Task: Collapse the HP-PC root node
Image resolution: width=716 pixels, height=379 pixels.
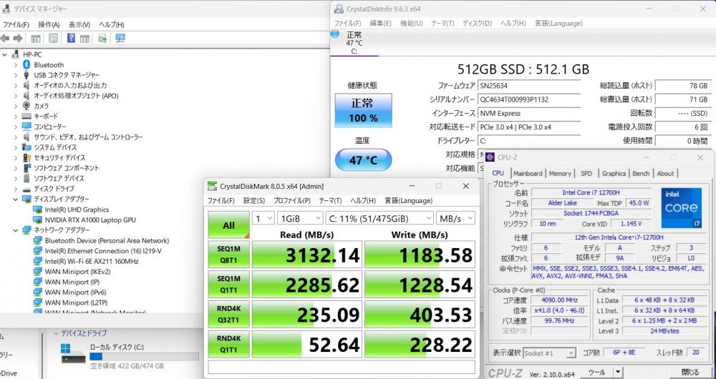Action: [4, 54]
